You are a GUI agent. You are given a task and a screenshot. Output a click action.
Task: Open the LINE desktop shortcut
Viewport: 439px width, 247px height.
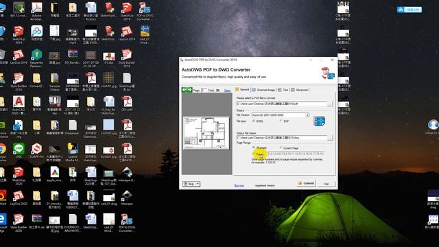[19, 151]
